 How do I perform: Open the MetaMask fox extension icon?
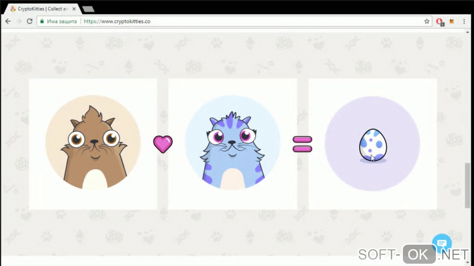coord(452,21)
